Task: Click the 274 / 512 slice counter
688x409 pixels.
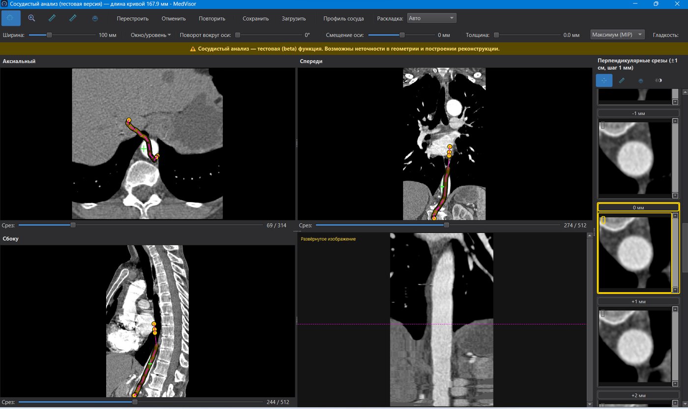Action: click(575, 225)
